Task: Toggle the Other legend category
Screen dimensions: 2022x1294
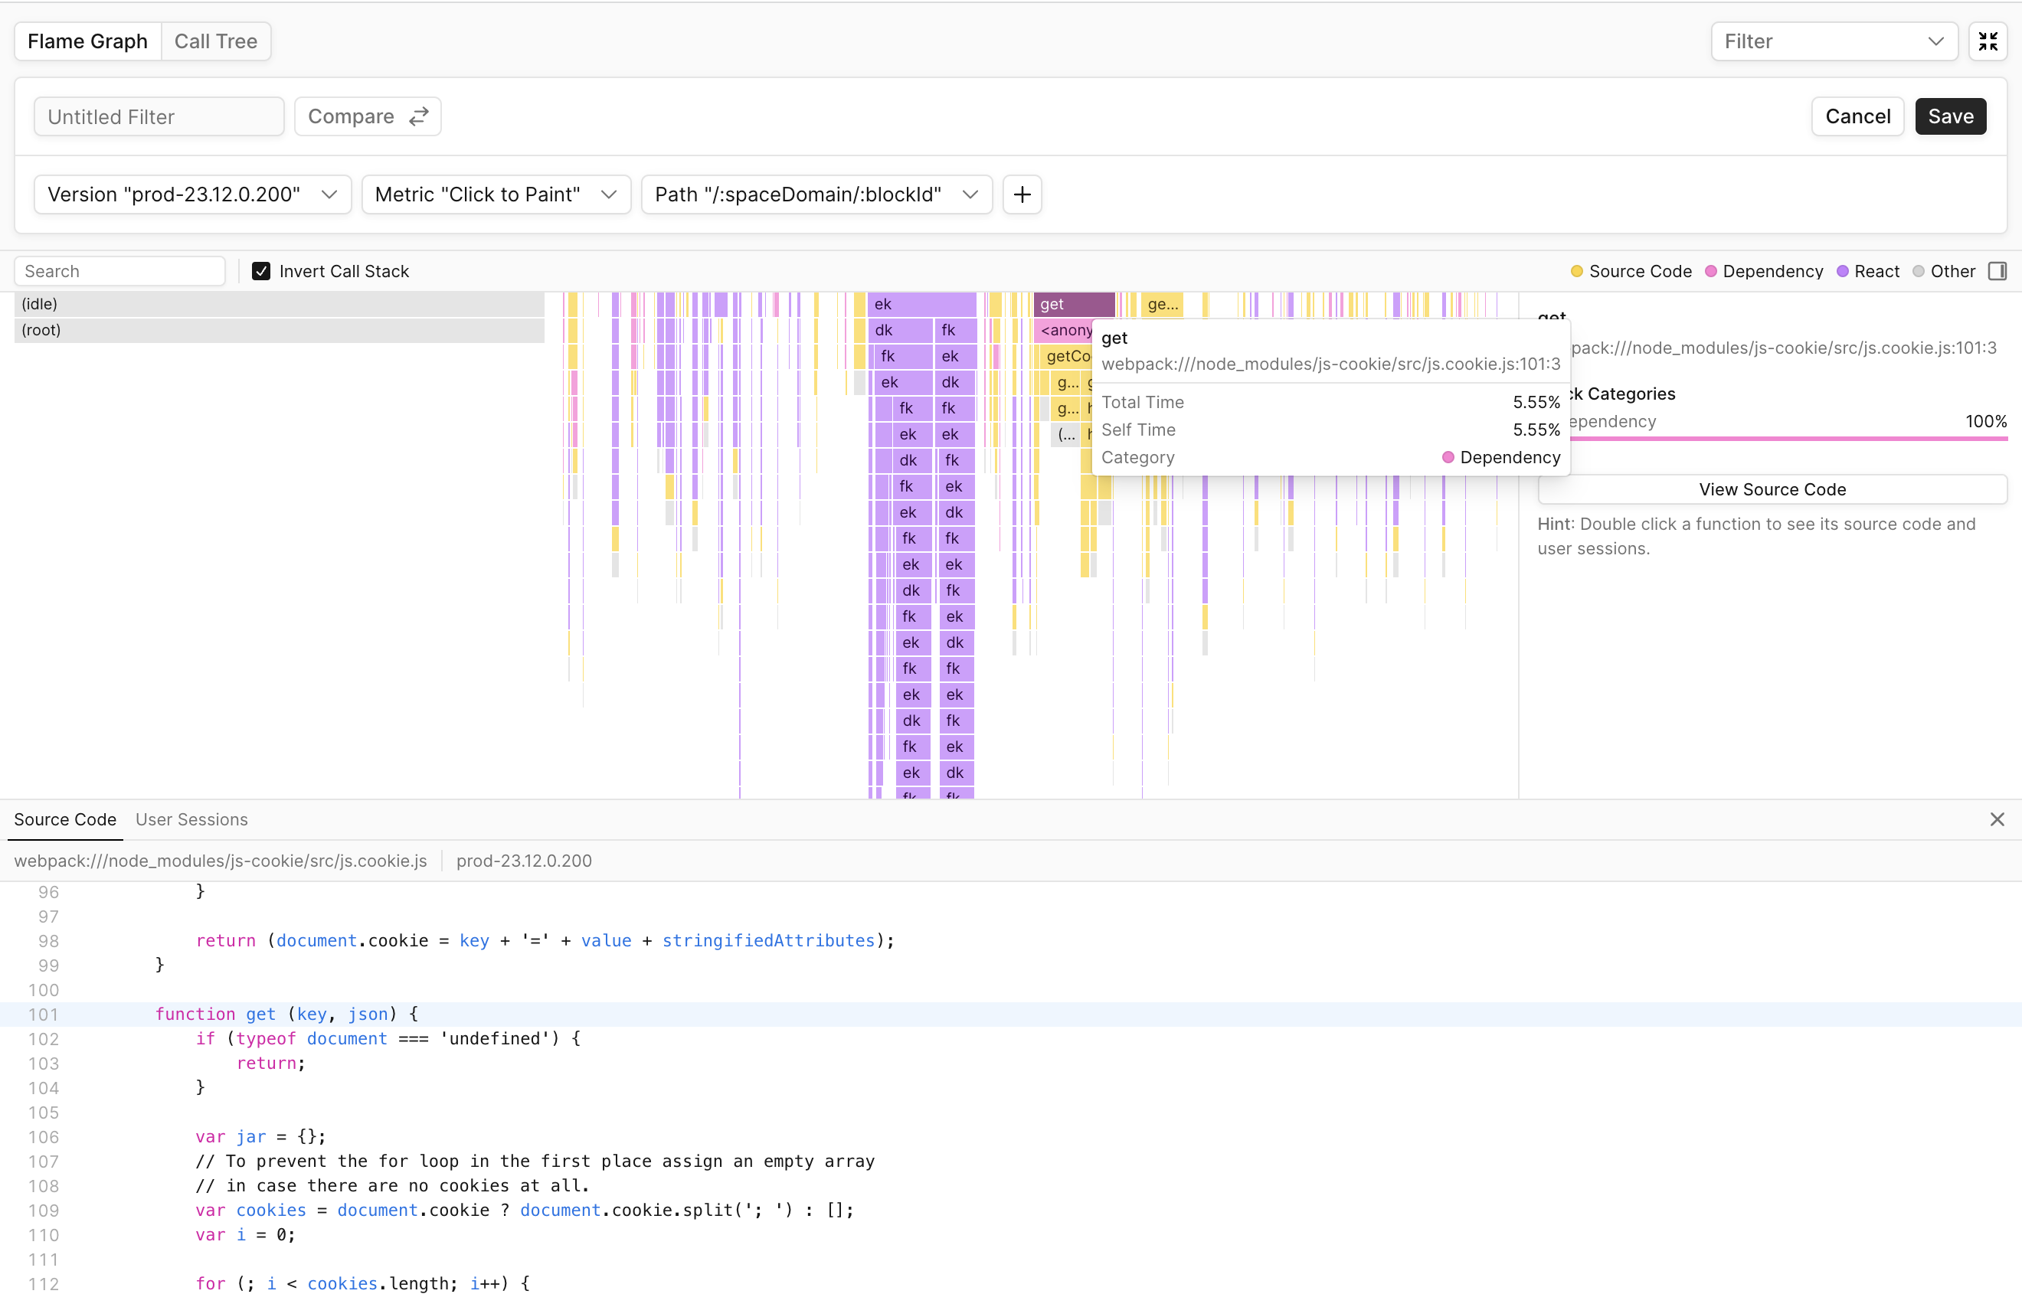Action: (x=1943, y=270)
